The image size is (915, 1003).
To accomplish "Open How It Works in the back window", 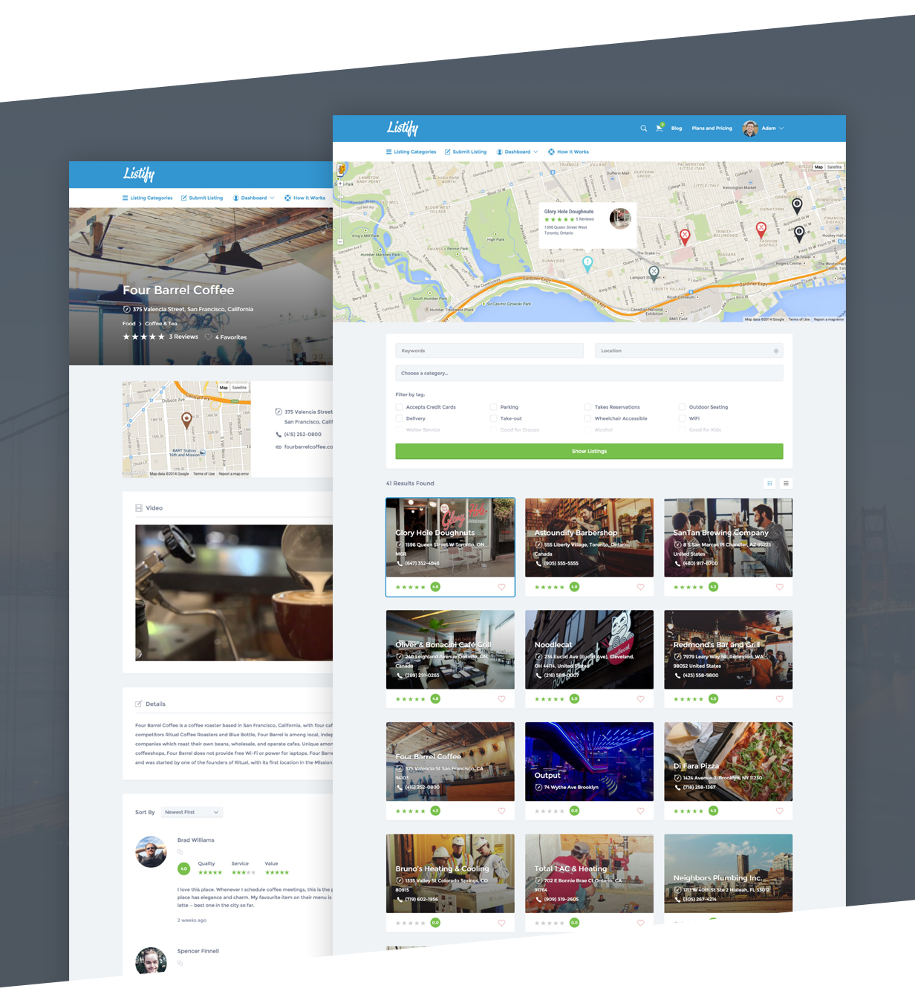I will pos(305,198).
